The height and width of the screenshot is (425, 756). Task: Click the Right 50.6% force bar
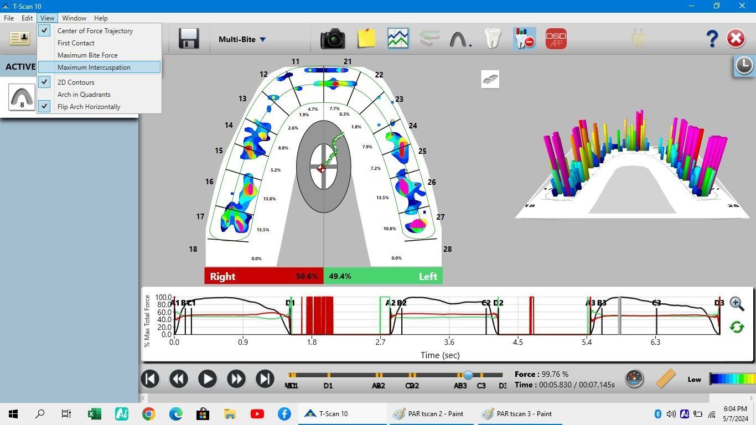(264, 276)
